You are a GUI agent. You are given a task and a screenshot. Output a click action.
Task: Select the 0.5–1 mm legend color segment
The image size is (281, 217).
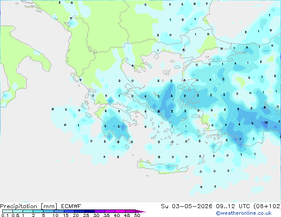pos(18,211)
